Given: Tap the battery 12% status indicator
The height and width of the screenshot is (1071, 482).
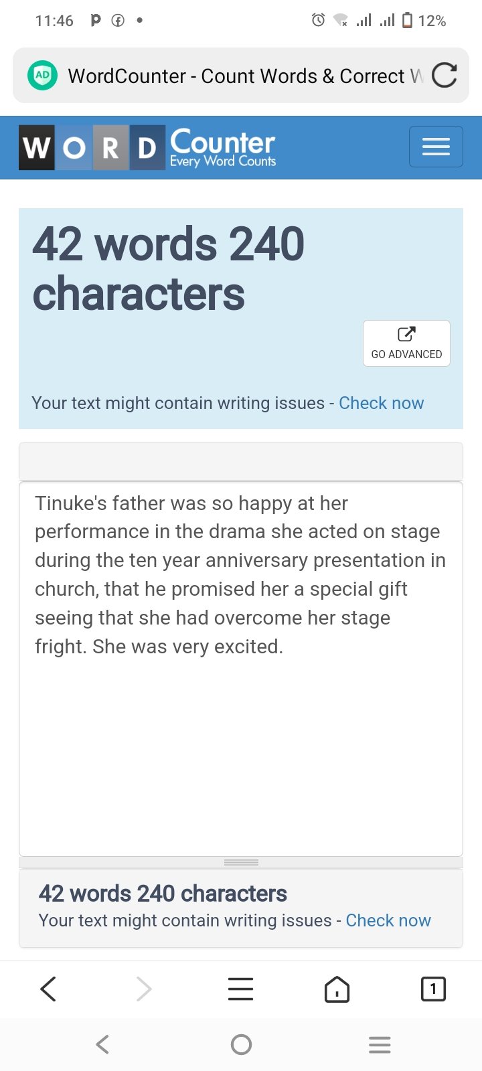Looking at the screenshot, I should pos(424,21).
